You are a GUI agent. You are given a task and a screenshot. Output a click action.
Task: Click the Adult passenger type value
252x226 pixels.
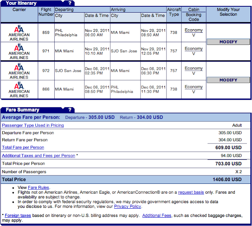(237, 125)
